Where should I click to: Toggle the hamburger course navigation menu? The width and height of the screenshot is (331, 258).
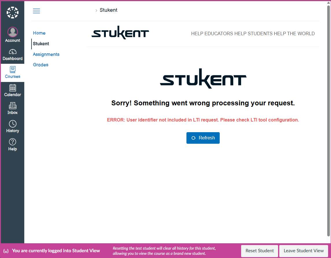tap(36, 11)
